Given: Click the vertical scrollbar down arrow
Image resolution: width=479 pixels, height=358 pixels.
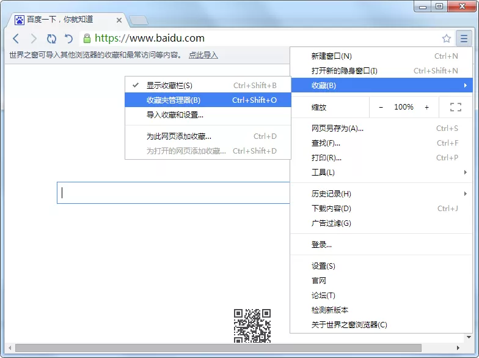Looking at the screenshot, I should 469,337.
